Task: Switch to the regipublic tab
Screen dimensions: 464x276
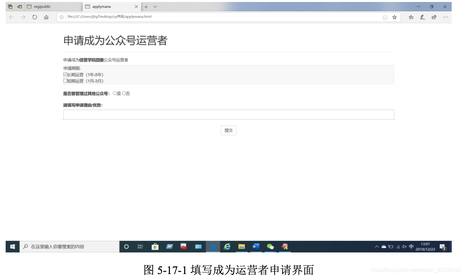Action: pos(53,7)
